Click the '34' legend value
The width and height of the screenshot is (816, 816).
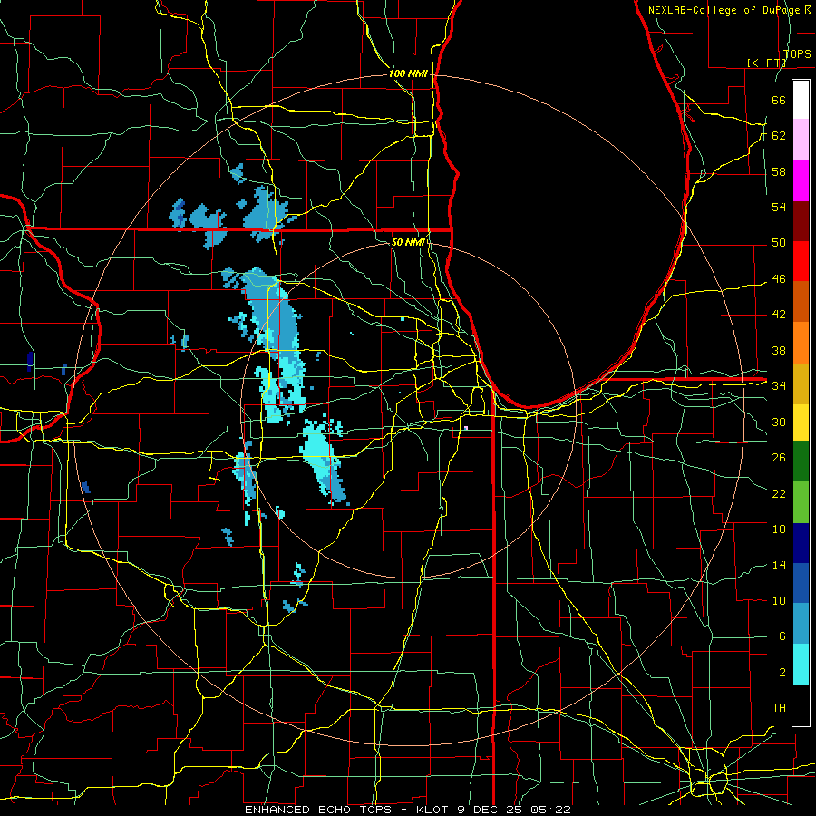click(x=779, y=385)
